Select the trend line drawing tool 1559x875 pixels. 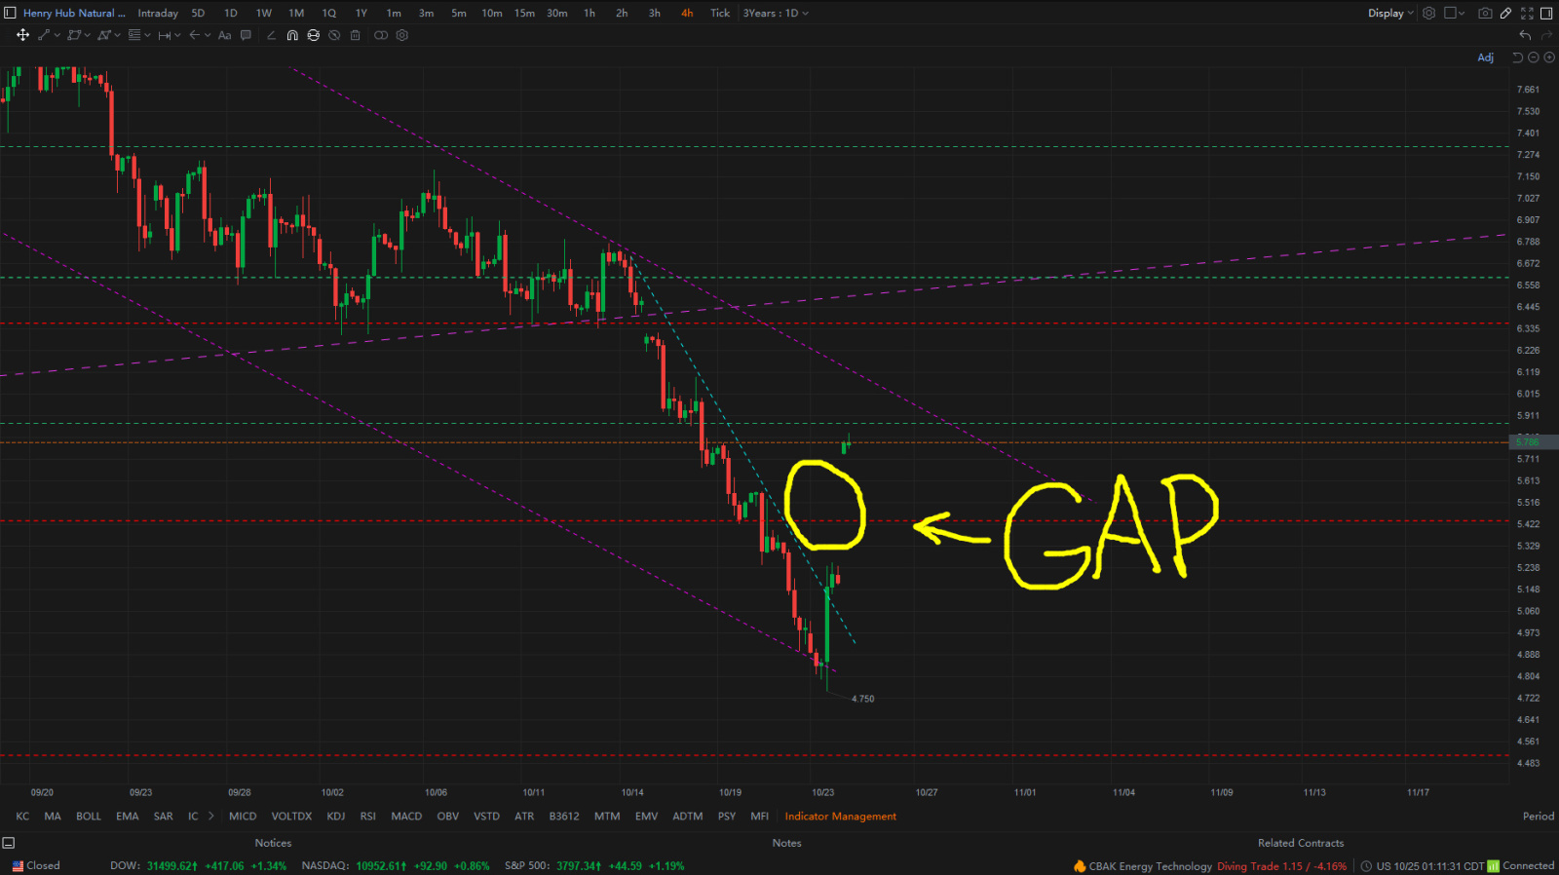44,35
